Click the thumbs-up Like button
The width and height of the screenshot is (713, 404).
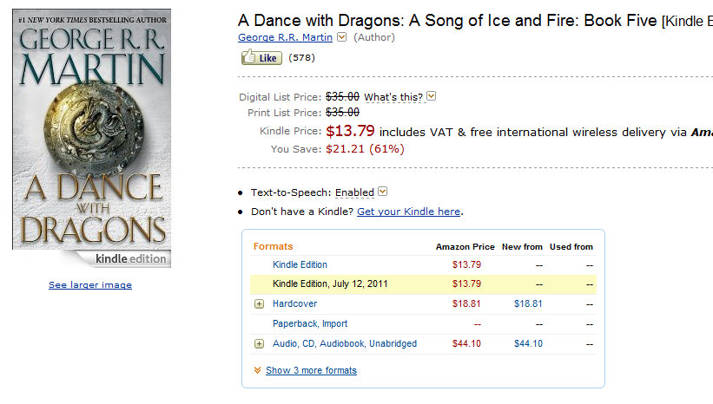[261, 57]
